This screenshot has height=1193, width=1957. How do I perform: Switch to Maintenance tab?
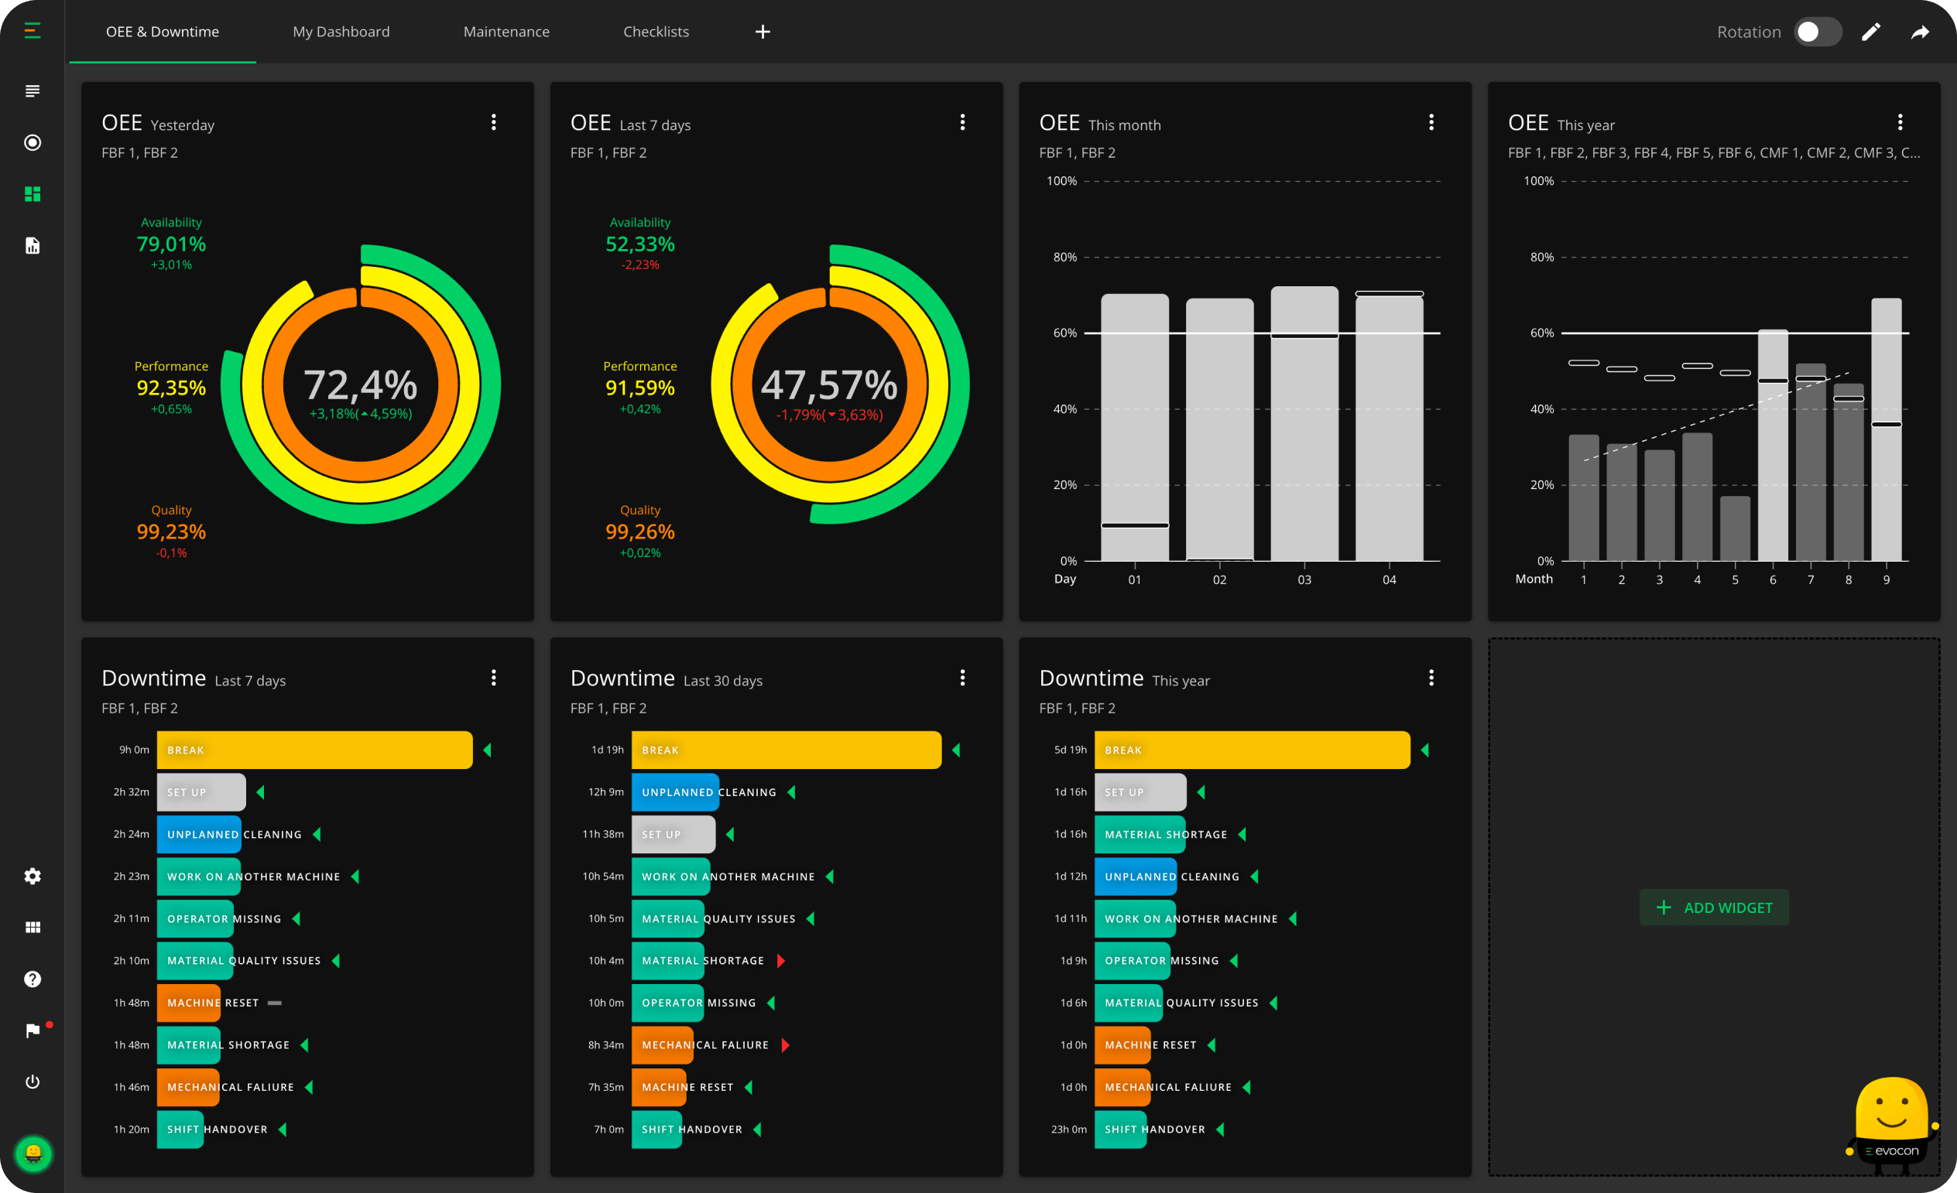click(507, 32)
